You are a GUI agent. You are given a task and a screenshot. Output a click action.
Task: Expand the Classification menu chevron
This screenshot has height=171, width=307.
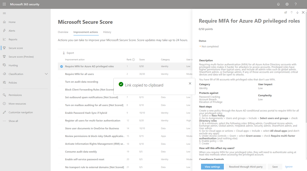[x=46, y=74]
